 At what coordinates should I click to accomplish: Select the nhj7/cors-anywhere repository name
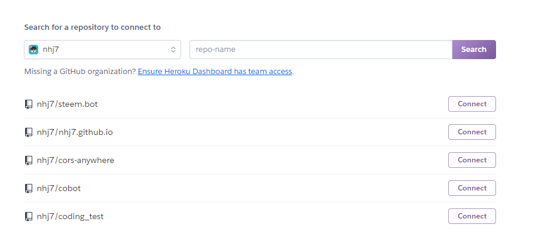(x=75, y=160)
